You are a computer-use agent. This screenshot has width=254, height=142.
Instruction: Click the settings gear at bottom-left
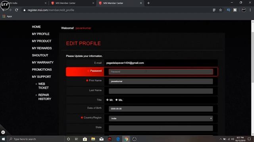[3, 133]
